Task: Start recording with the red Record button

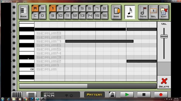Action: 161,95
